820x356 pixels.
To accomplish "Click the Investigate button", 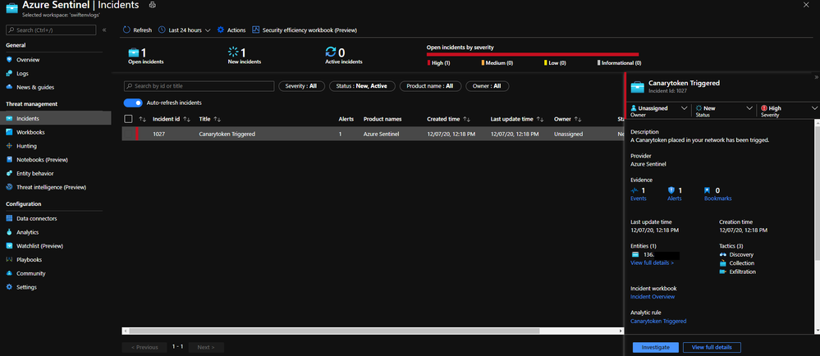I will pyautogui.click(x=655, y=347).
